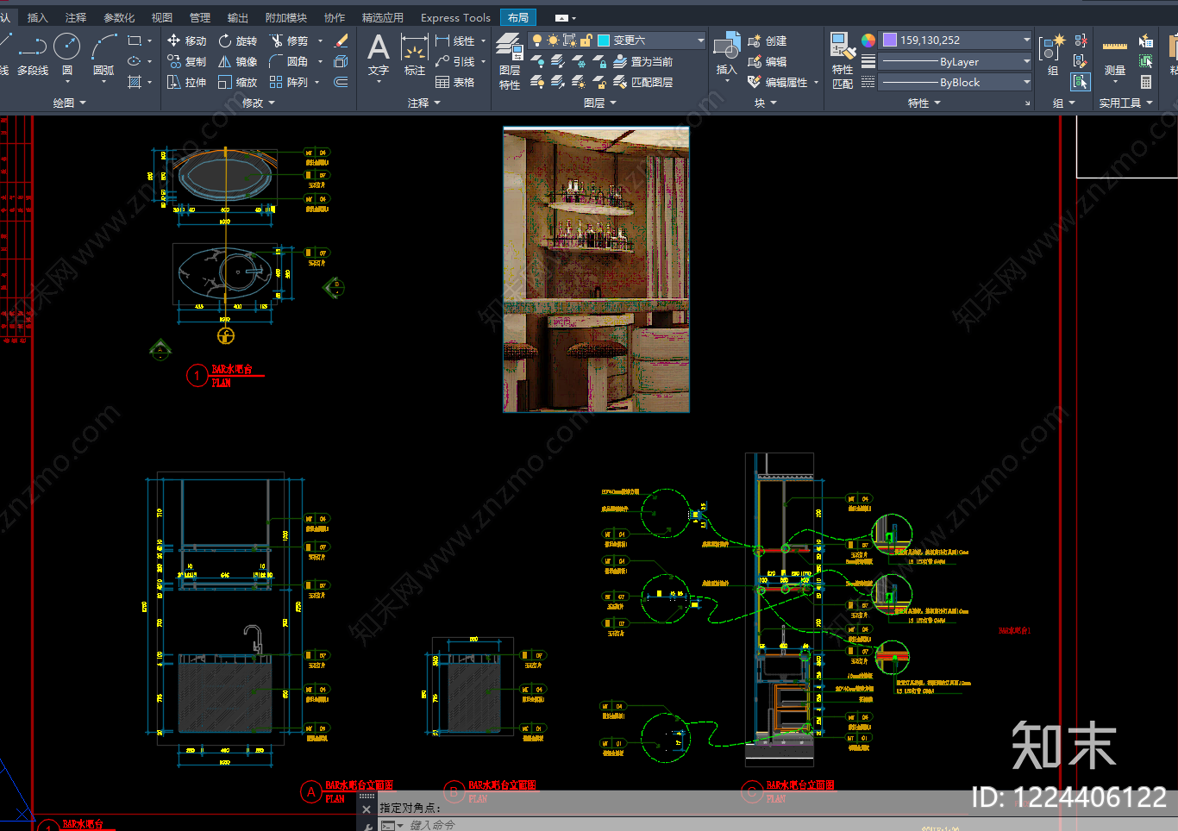This screenshot has height=831, width=1178.
Task: Toggle group selection on/off button
Action: (1081, 82)
